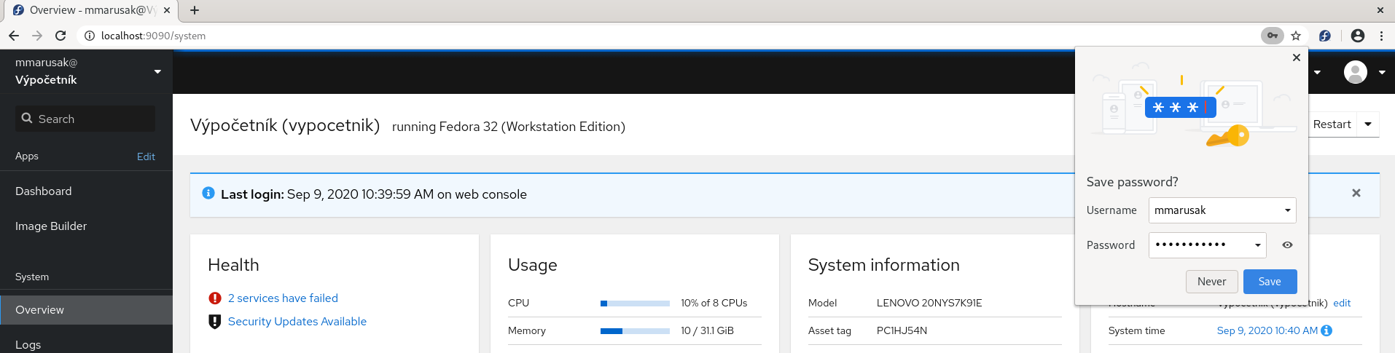Viewport: 1395px width, 353px height.
Task: Click the browser forward arrow
Action: click(x=37, y=36)
